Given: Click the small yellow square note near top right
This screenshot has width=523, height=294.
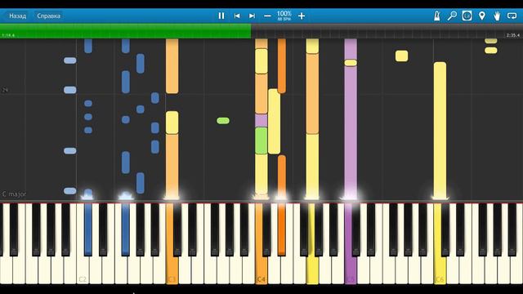Looking at the screenshot, I should 401,56.
